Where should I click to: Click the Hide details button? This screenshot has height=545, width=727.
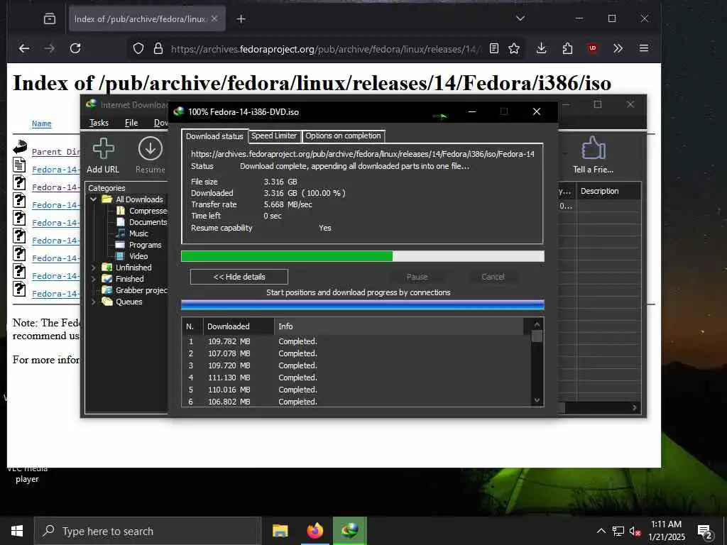click(239, 277)
